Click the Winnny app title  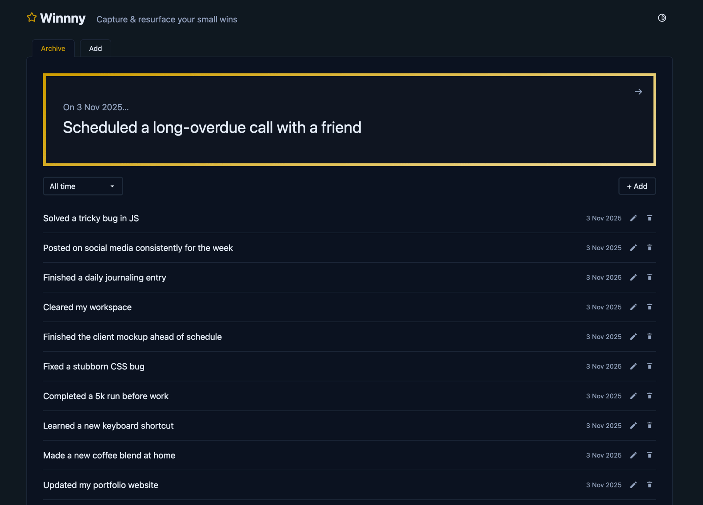click(x=63, y=18)
